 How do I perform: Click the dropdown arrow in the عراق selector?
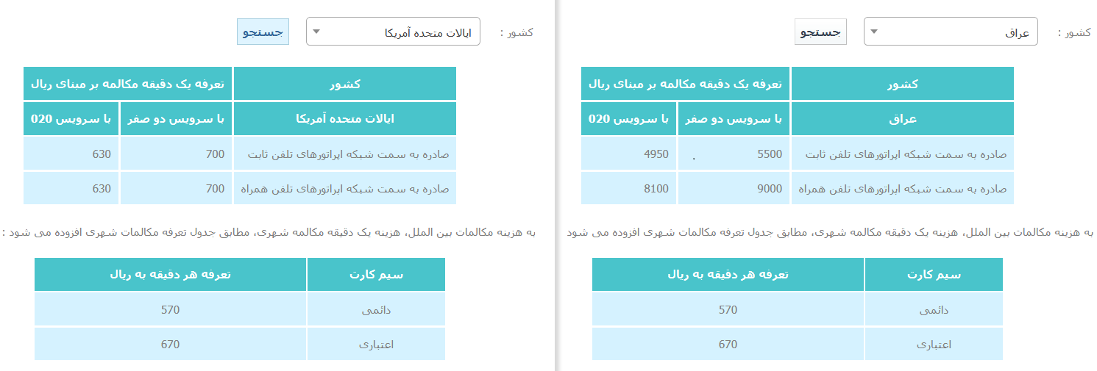pos(873,32)
